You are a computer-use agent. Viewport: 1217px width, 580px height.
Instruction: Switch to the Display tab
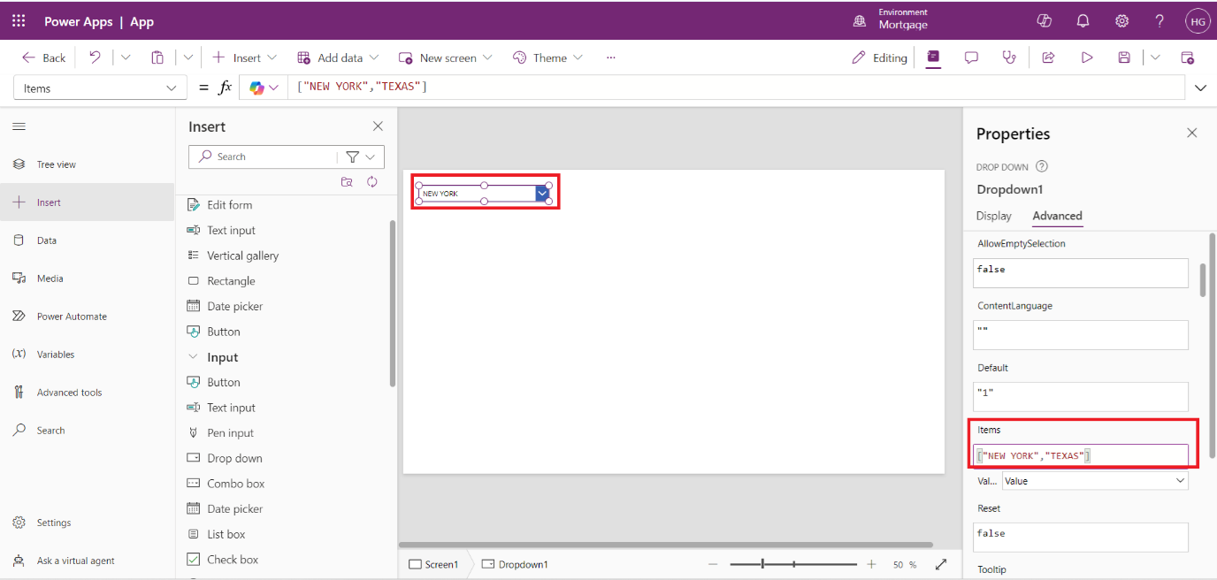993,216
